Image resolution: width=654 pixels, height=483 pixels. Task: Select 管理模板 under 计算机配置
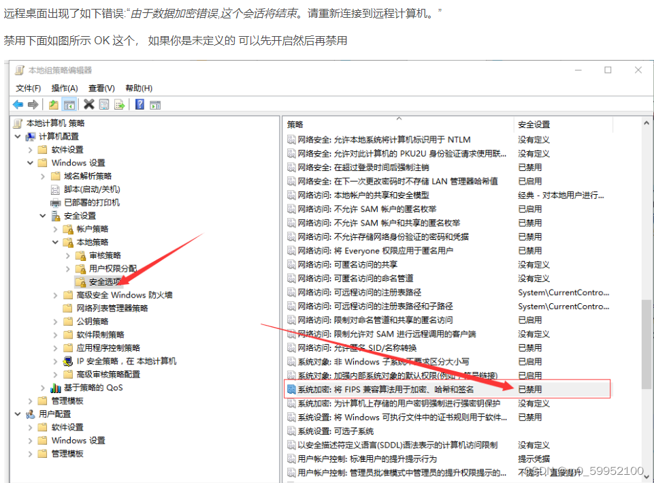tap(67, 401)
